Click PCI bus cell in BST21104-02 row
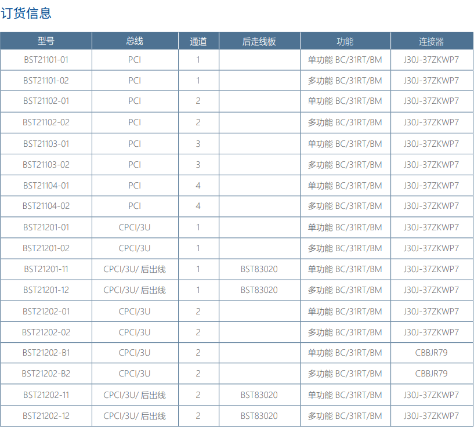Screen dimensions: 474x427 135,206
